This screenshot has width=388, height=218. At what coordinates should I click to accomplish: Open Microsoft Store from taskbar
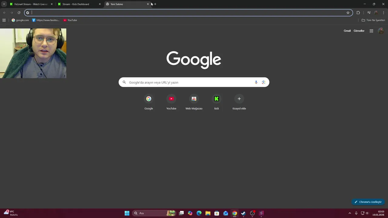tap(217, 213)
